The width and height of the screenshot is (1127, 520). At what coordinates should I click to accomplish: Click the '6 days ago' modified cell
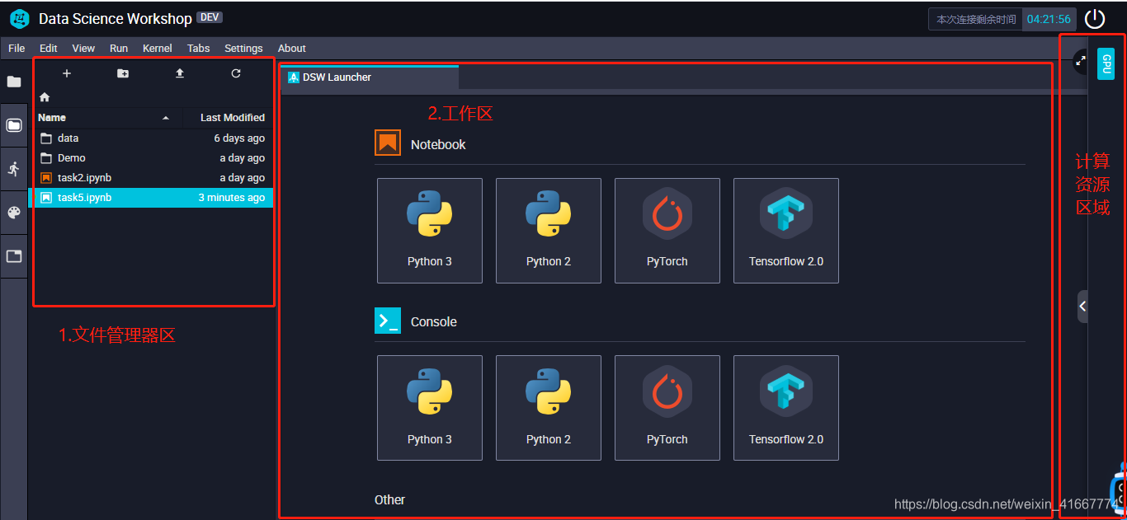pyautogui.click(x=239, y=138)
